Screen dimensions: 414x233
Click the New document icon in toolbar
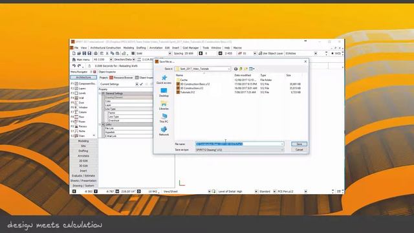pos(74,53)
